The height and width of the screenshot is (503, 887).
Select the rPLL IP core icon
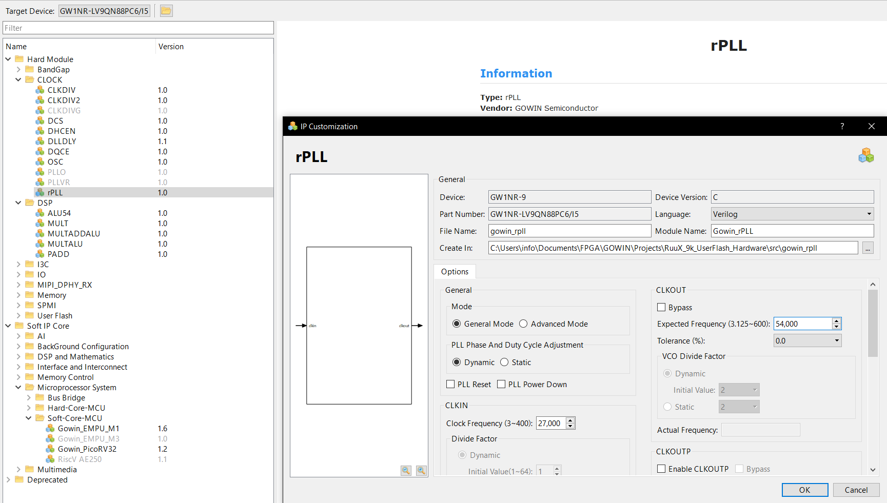[40, 192]
